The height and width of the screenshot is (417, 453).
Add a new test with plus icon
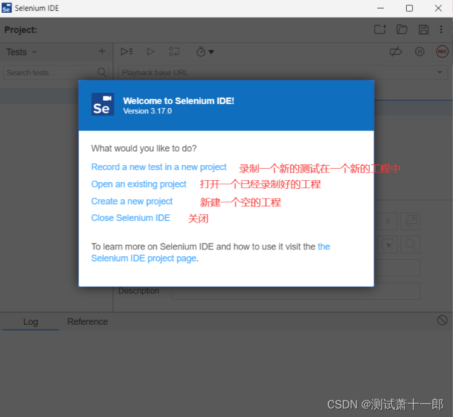pyautogui.click(x=102, y=51)
